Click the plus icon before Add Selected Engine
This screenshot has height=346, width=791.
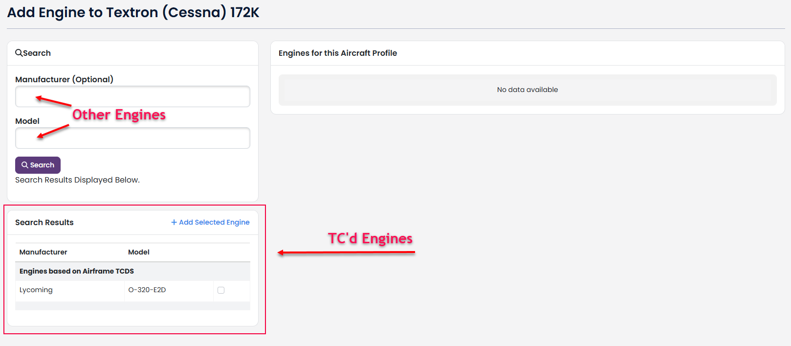[x=174, y=222]
